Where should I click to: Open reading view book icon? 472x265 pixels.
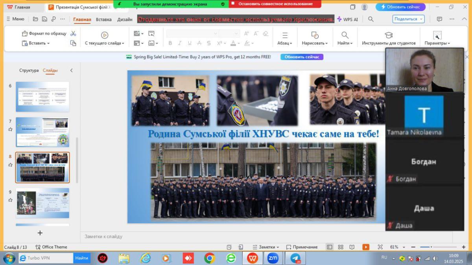pos(352,247)
